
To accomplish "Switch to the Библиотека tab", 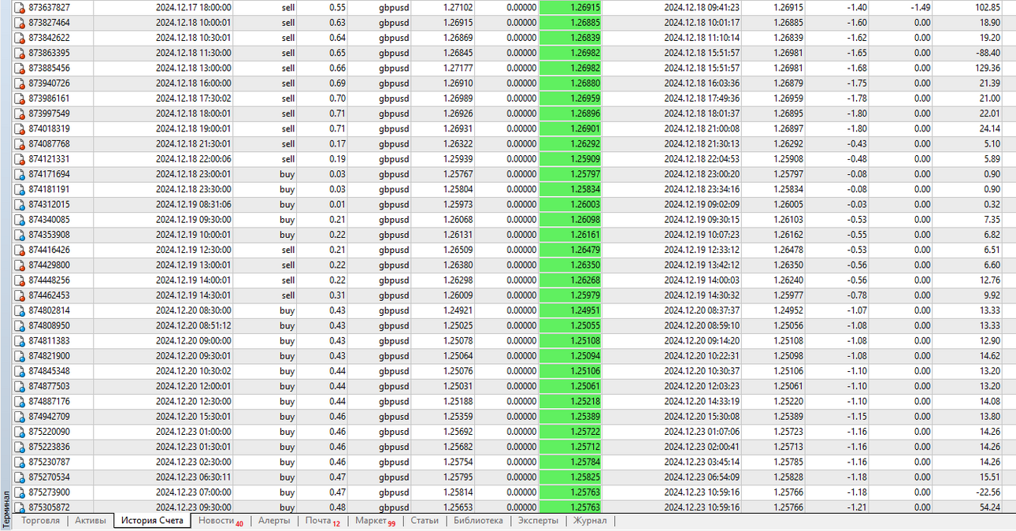I will [478, 521].
